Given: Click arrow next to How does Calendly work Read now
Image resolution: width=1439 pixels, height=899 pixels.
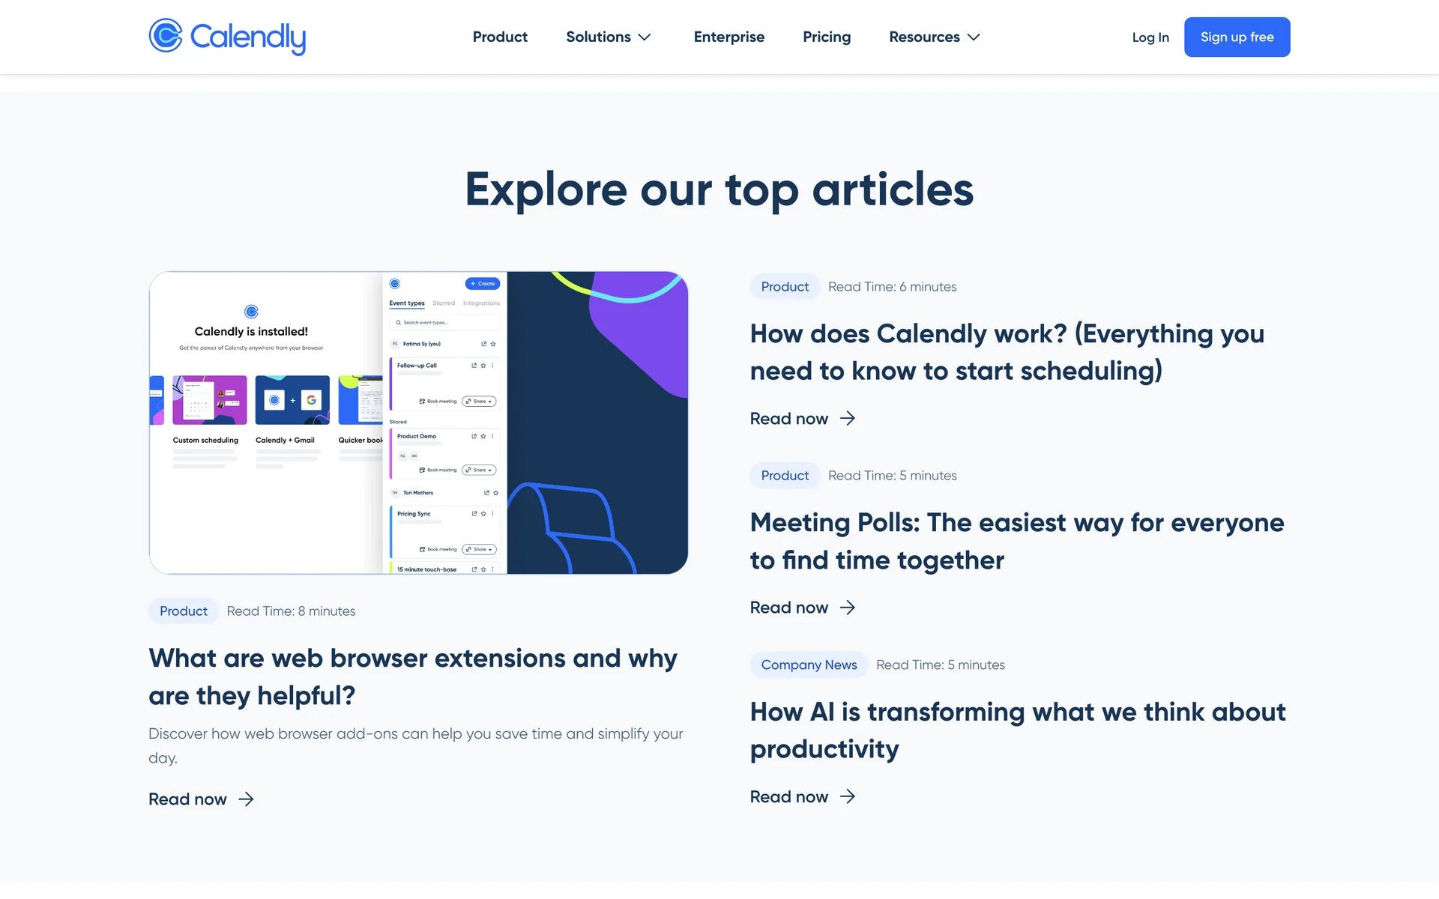Looking at the screenshot, I should [x=848, y=419].
